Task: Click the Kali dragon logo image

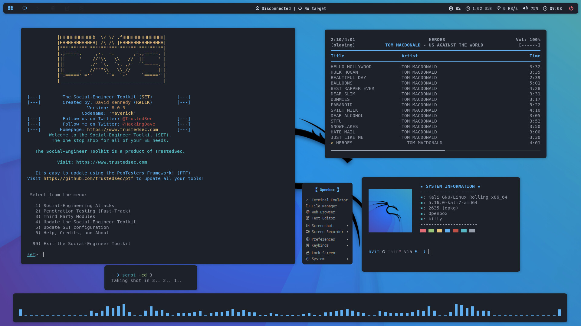Action: pyautogui.click(x=390, y=211)
